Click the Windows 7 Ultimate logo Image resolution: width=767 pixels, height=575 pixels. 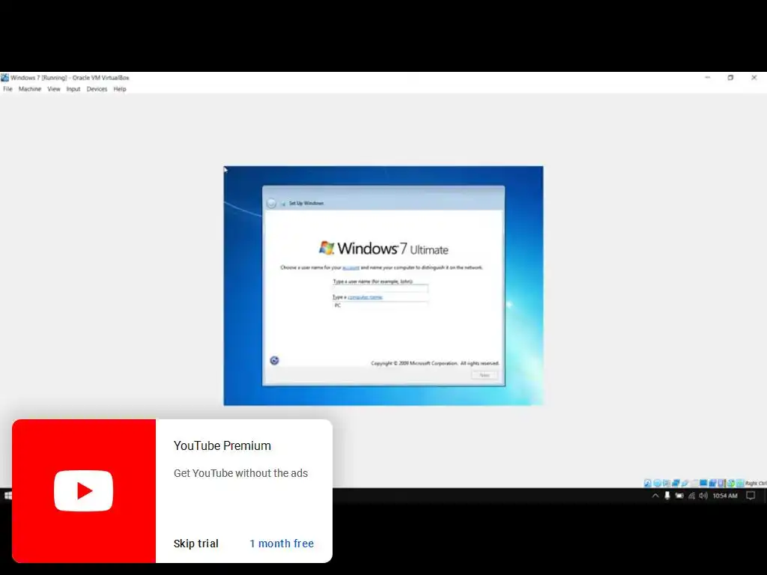tap(383, 249)
